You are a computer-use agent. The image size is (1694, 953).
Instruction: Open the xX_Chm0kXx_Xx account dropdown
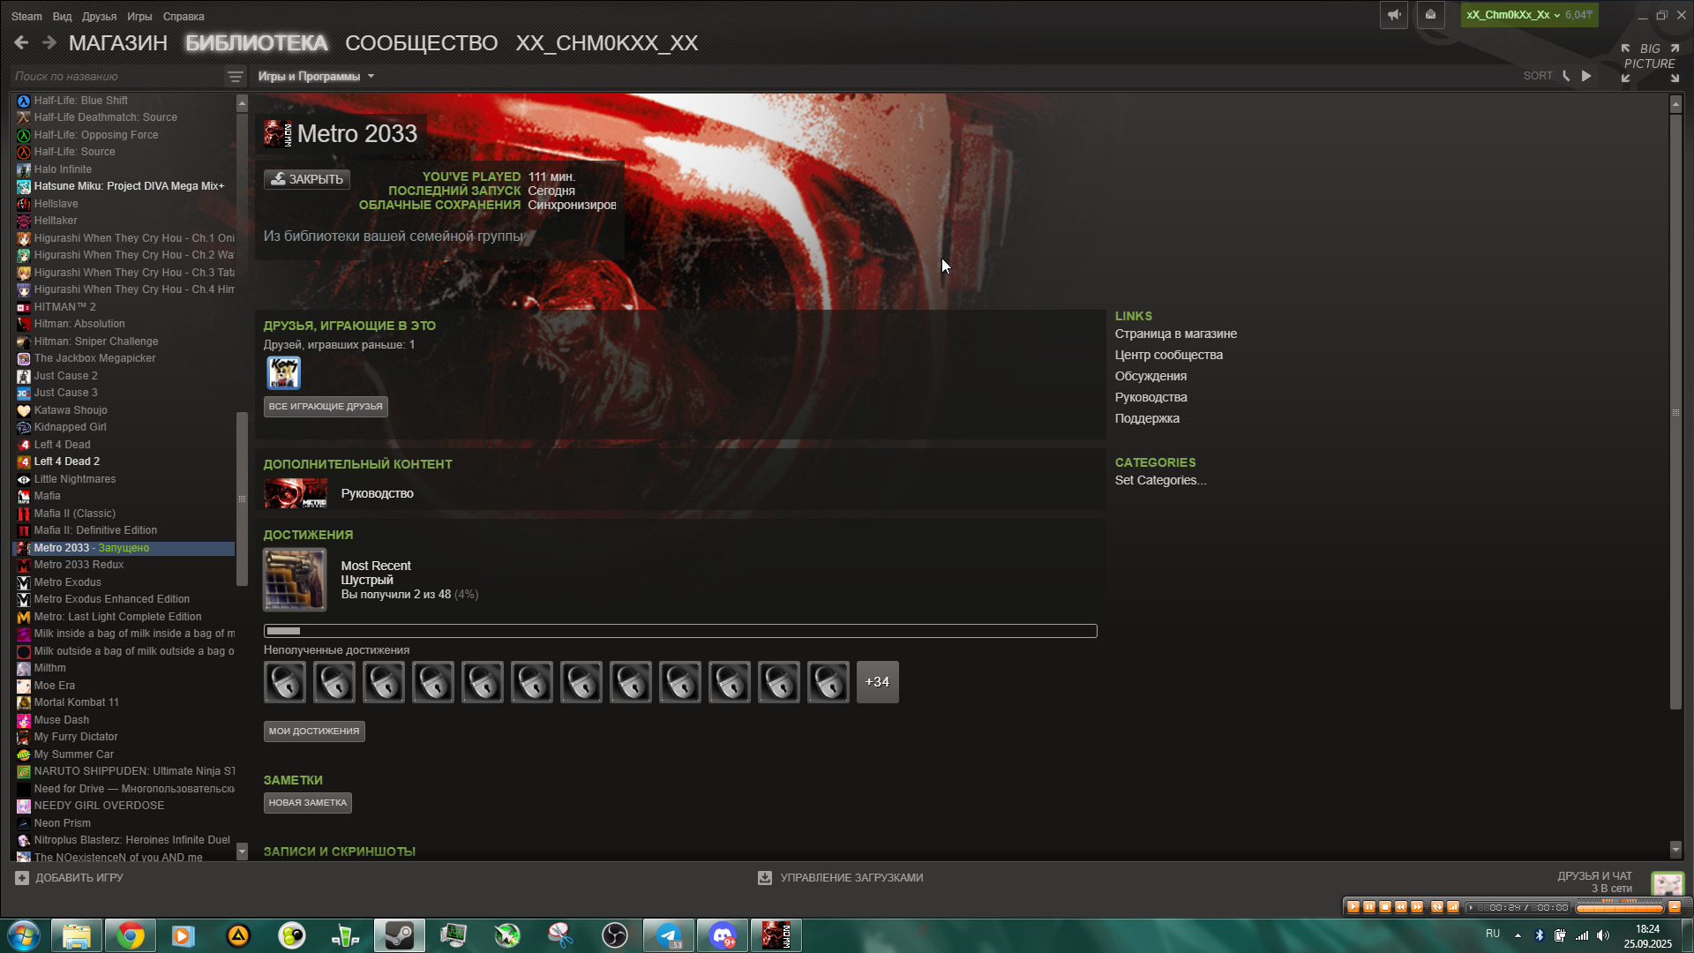1512,15
